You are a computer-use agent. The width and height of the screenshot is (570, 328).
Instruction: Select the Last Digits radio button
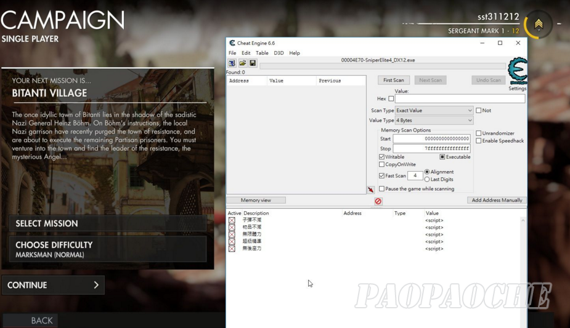[x=427, y=179]
